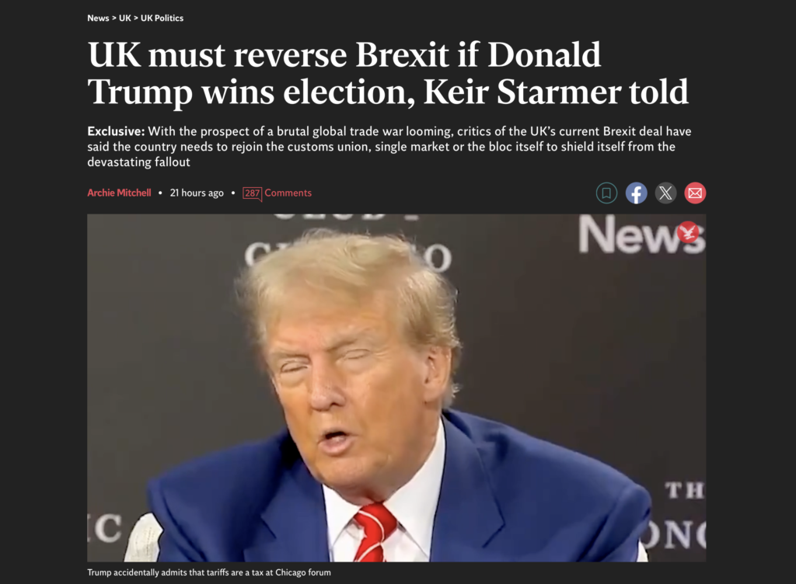Open author Archie Mitchell's profile

[119, 193]
